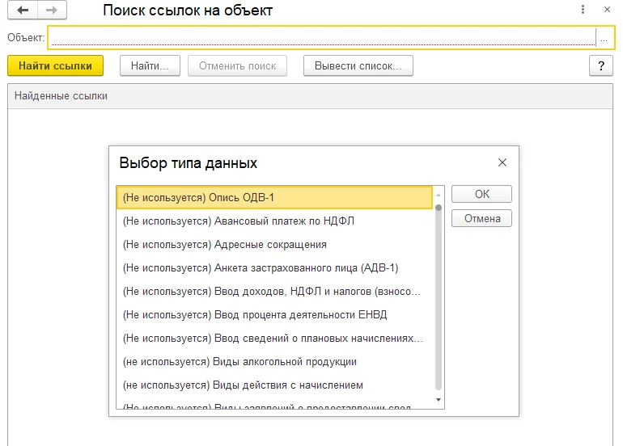
Task: Select Анкета застрахованного лица (АДВ-1) row
Action: point(274,267)
